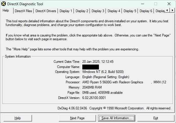Click the Next Page button

[77, 118]
